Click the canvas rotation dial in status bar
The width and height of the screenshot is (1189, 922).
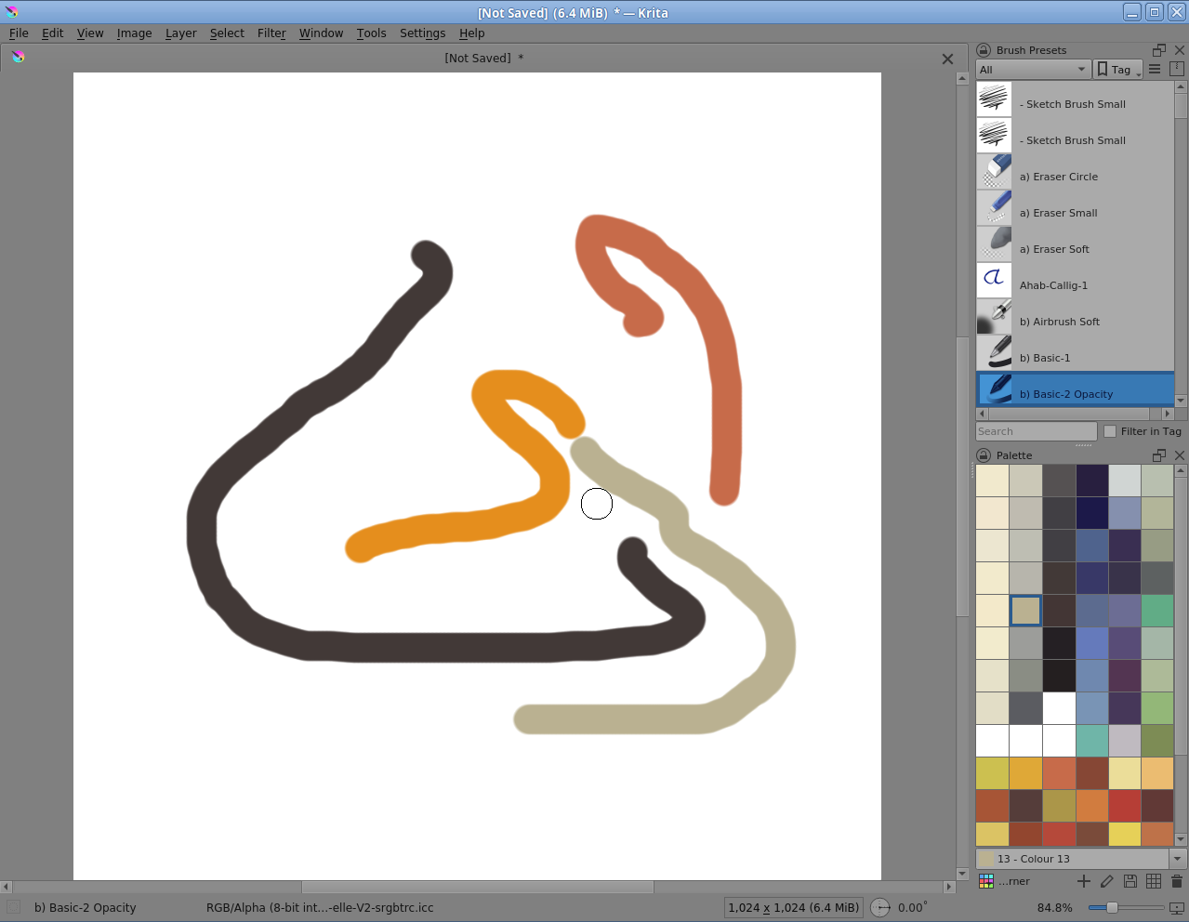point(880,908)
